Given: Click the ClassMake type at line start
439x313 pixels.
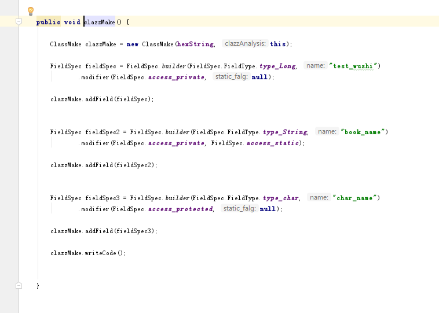Looking at the screenshot, I should 66,44.
